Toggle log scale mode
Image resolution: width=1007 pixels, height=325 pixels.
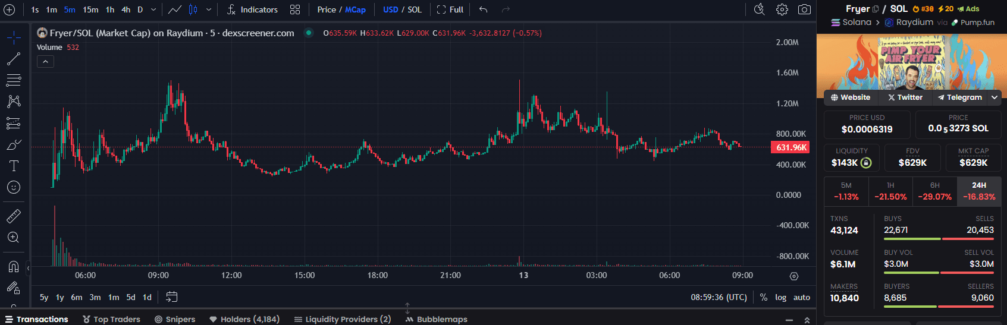pos(781,297)
